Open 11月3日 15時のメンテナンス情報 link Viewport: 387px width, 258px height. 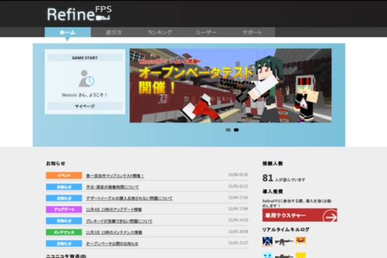(x=114, y=232)
